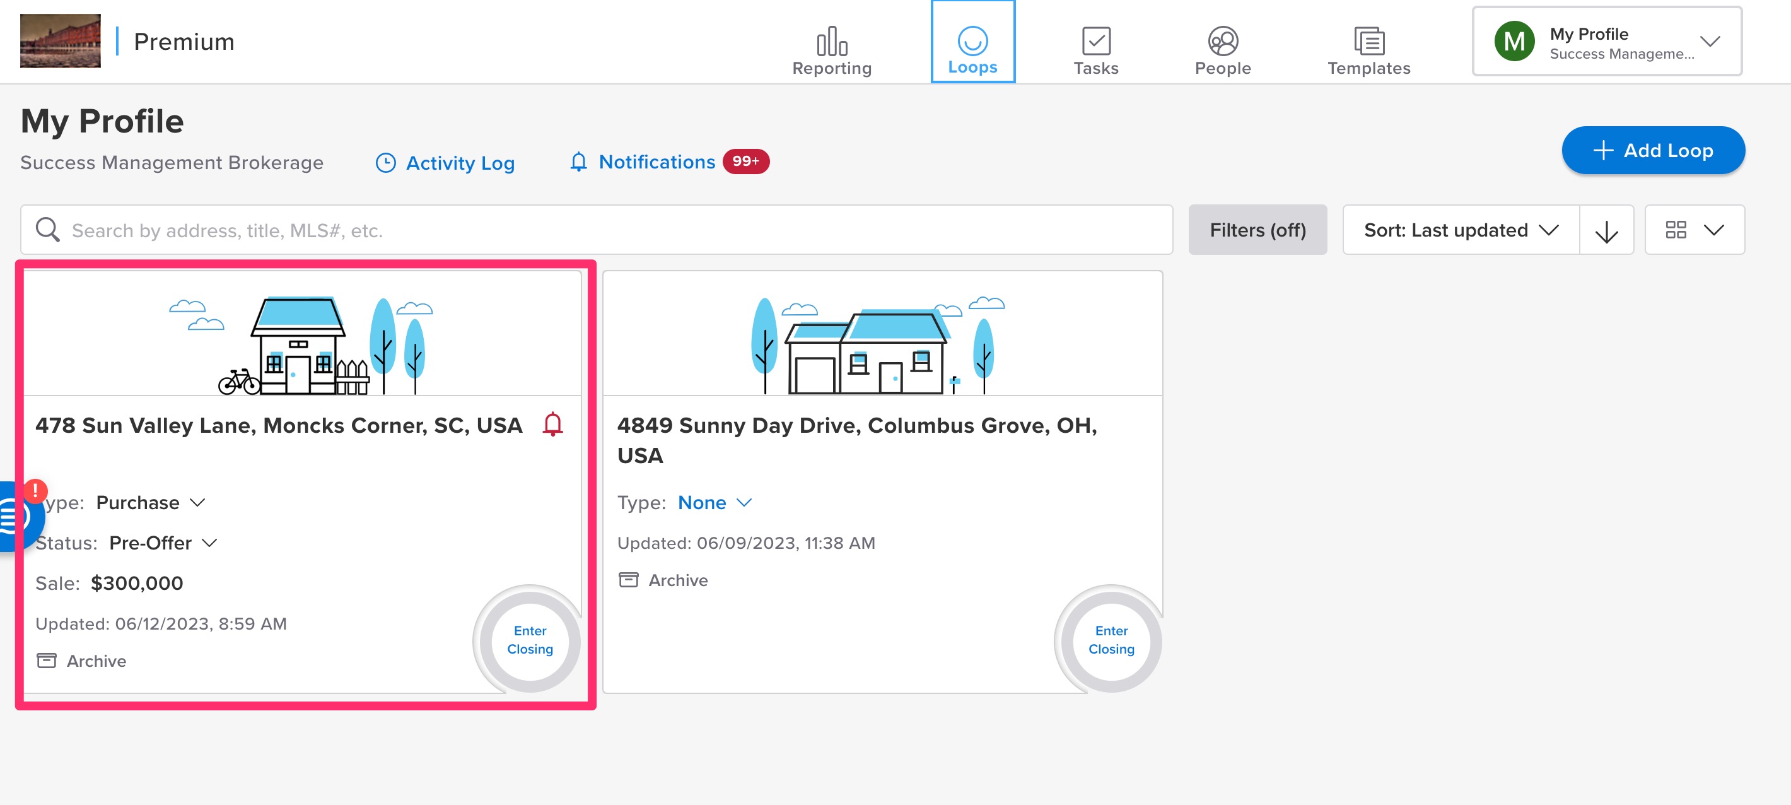Expand the Purchase type dropdown

pos(151,502)
